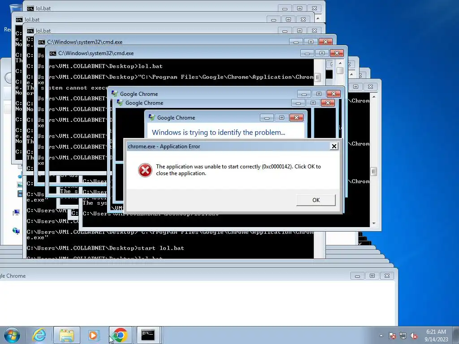Click the muted volume speaker icon in the tray
459x344 pixels.
(414, 335)
